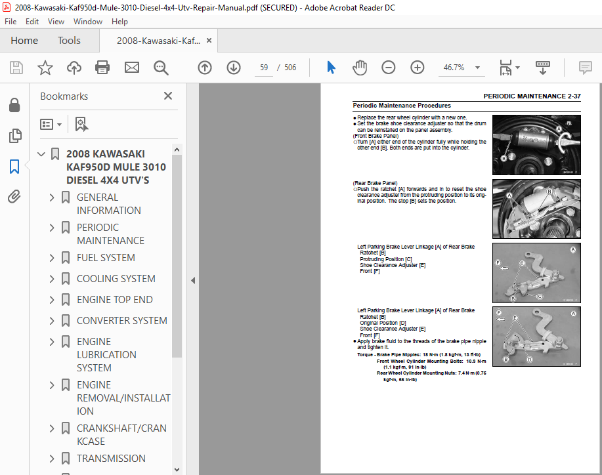Expand ENGINE REMOVAL/INSTALLATION bookmark
Viewport: 602px width, 475px height.
[x=52, y=386]
